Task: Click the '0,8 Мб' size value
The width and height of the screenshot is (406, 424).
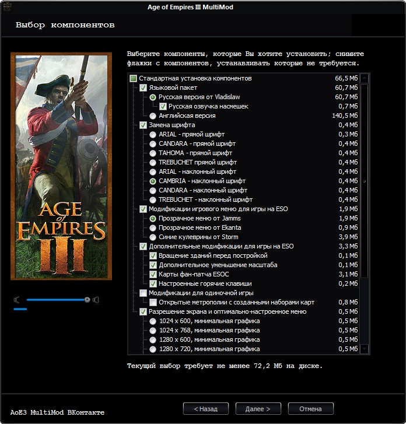Action: click(x=348, y=302)
